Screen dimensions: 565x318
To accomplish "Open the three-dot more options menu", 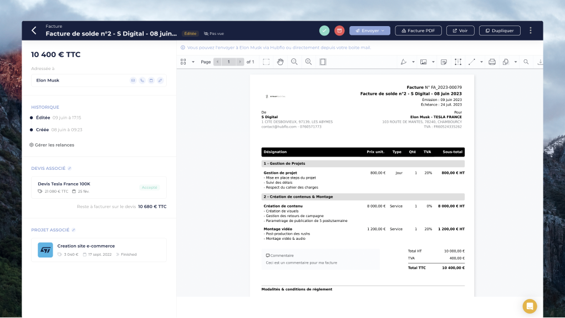I will 531,31.
